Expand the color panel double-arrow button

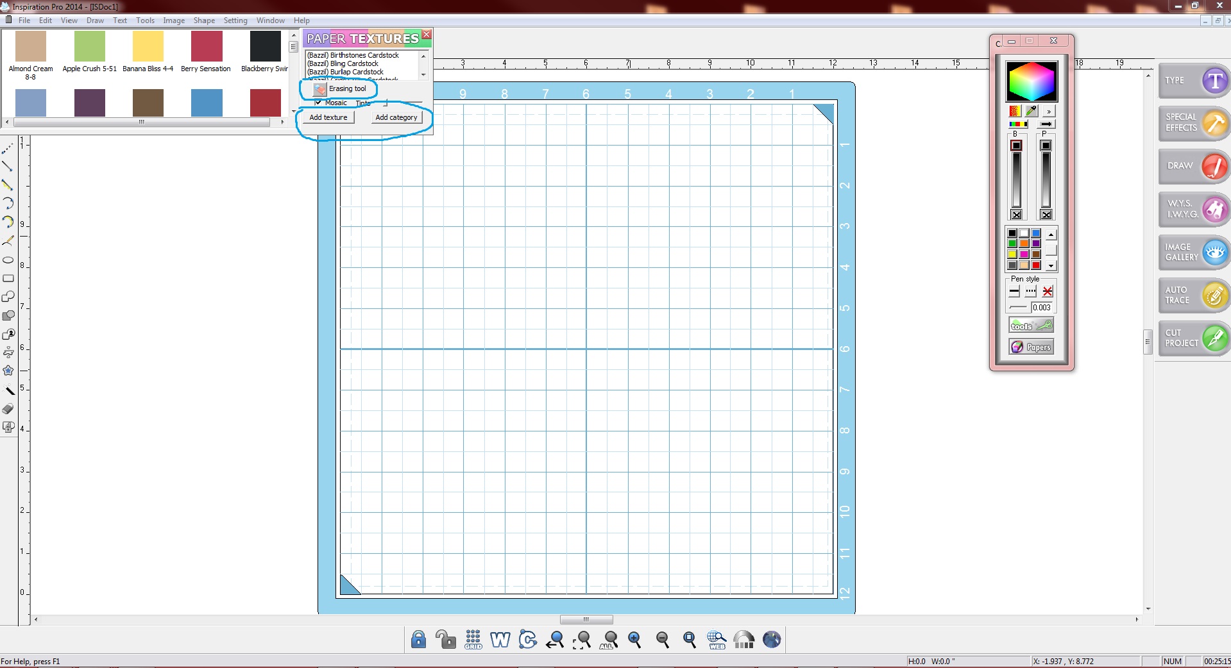[1048, 112]
